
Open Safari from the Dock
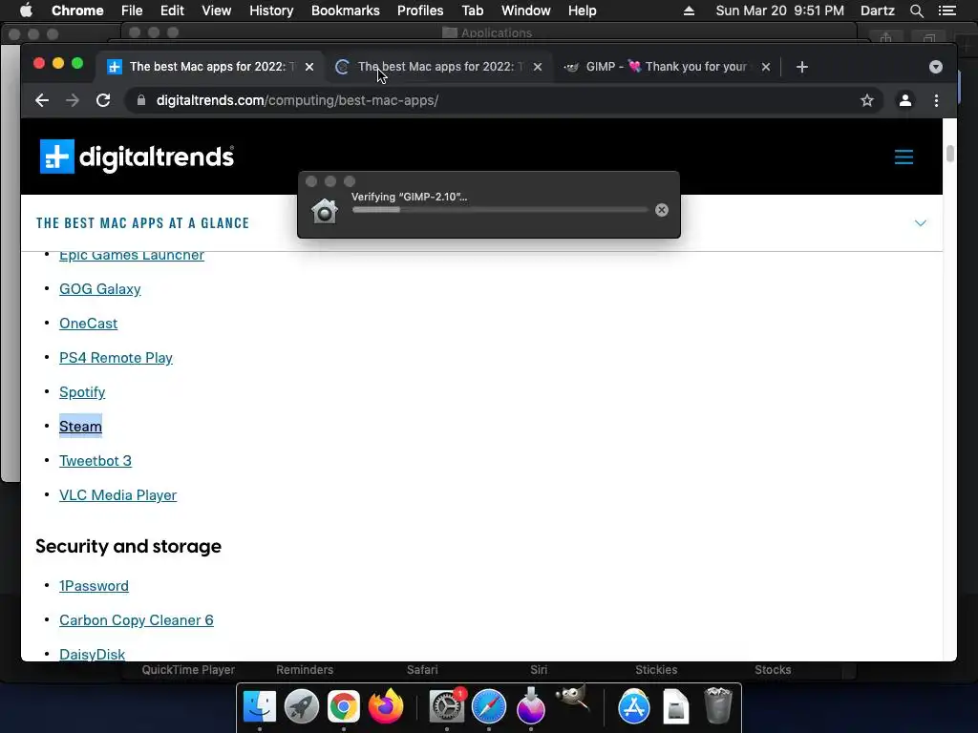(489, 706)
